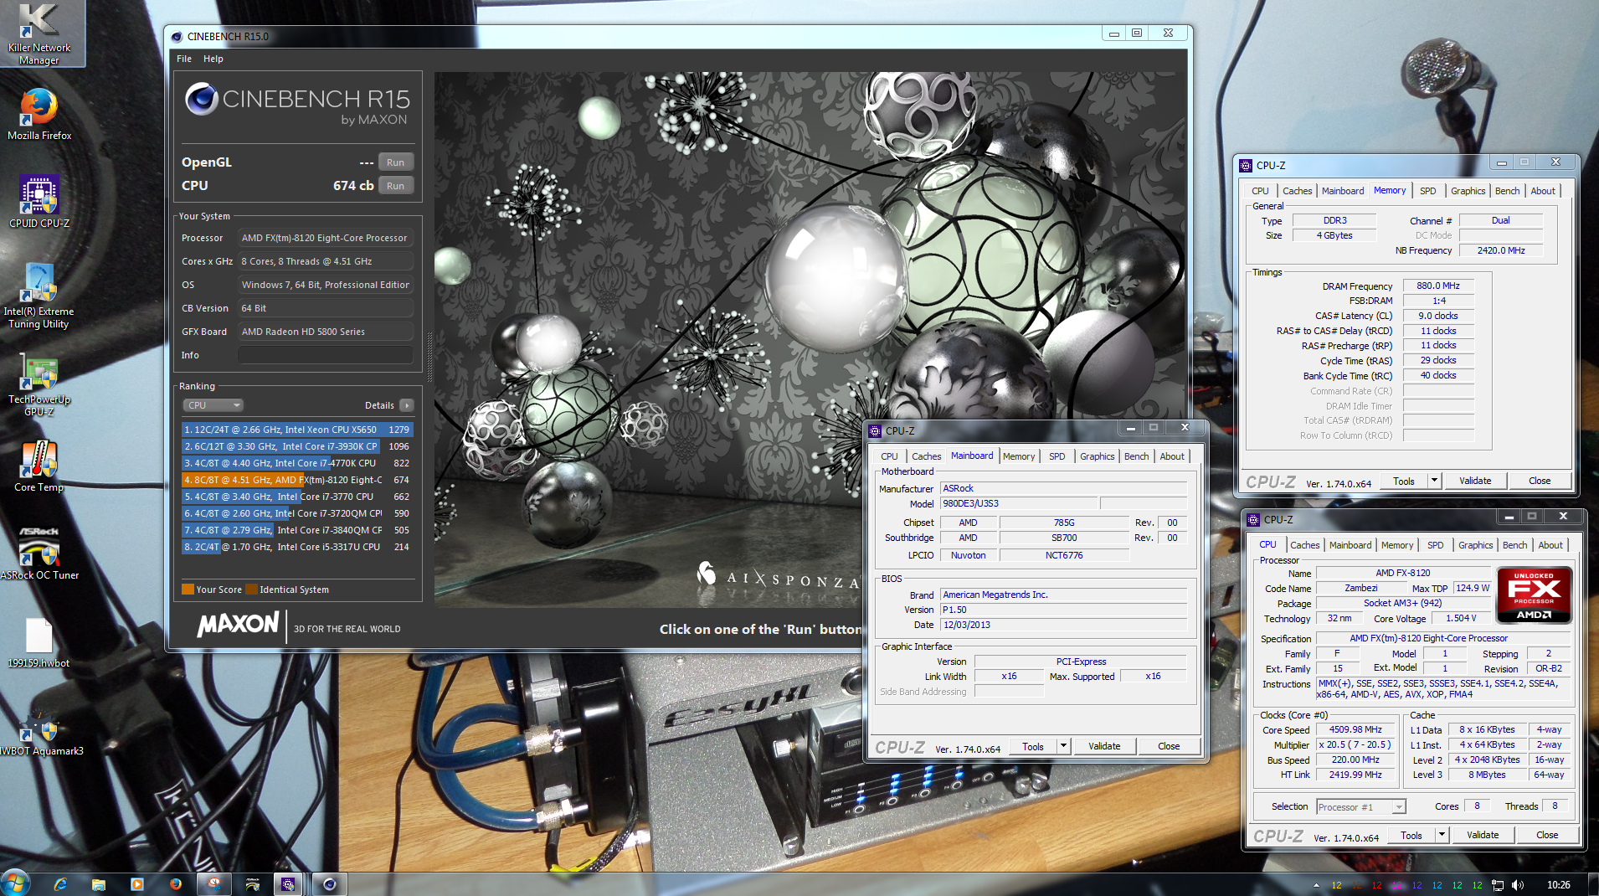Click the Memory CPU-Z window title icon
Image resolution: width=1599 pixels, height=896 pixels.
(1246, 166)
